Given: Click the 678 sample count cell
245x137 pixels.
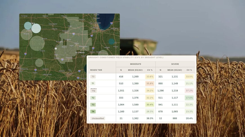Looking at the screenshot, I should pos(161,112).
